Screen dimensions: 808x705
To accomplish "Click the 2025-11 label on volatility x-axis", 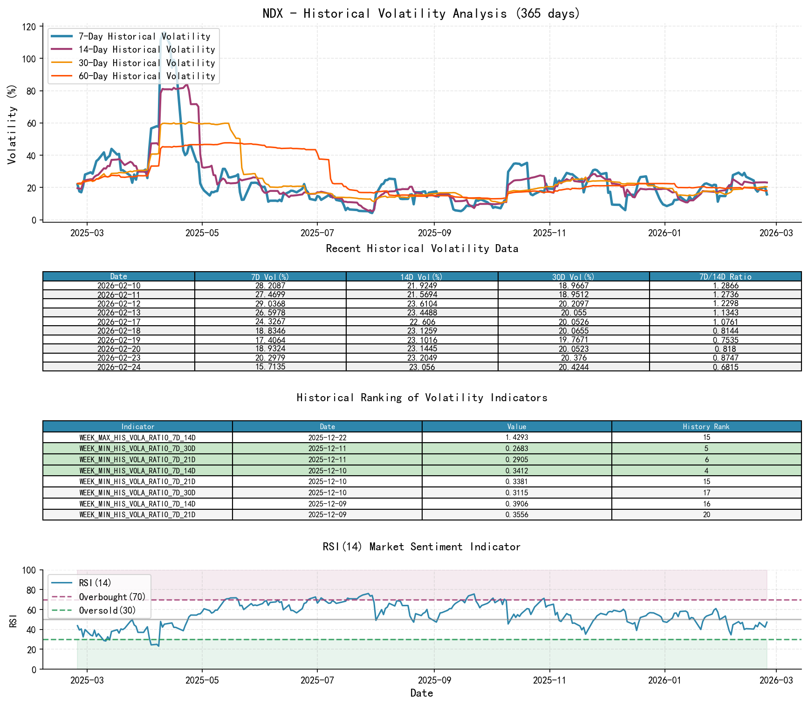I will (549, 232).
